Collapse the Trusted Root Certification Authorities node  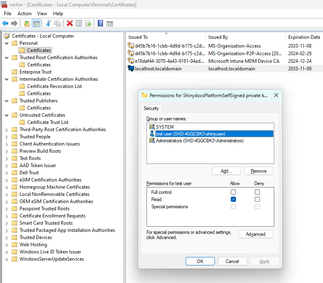(7, 58)
